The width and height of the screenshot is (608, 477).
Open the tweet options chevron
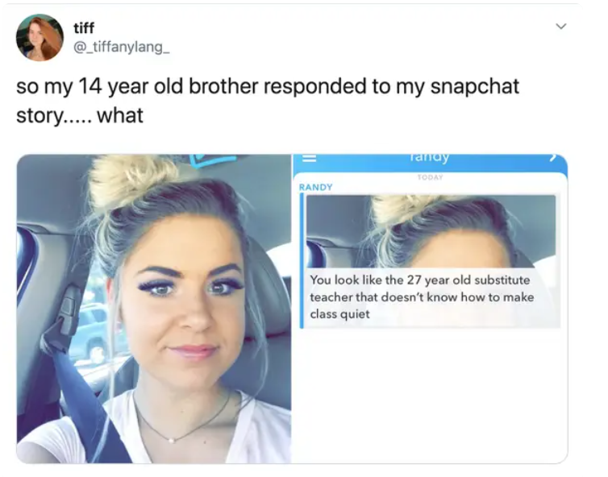[x=561, y=27]
